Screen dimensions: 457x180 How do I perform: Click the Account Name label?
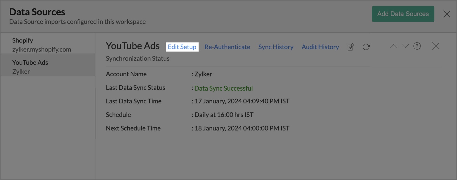126,74
